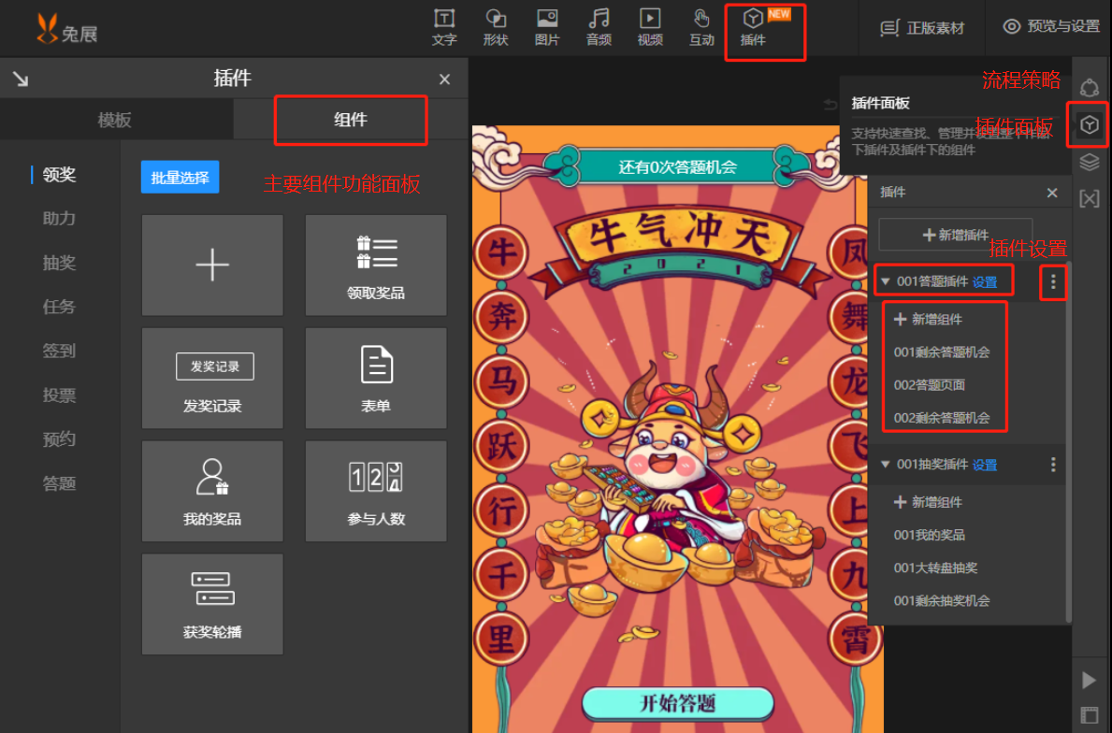Select the 投票 category
The height and width of the screenshot is (733, 1112).
pos(59,395)
